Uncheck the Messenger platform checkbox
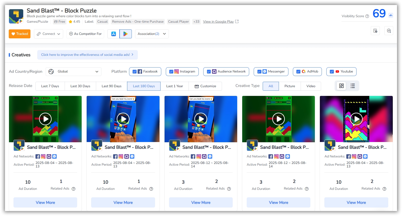Viewport: 402px width, 216px height. (x=259, y=72)
